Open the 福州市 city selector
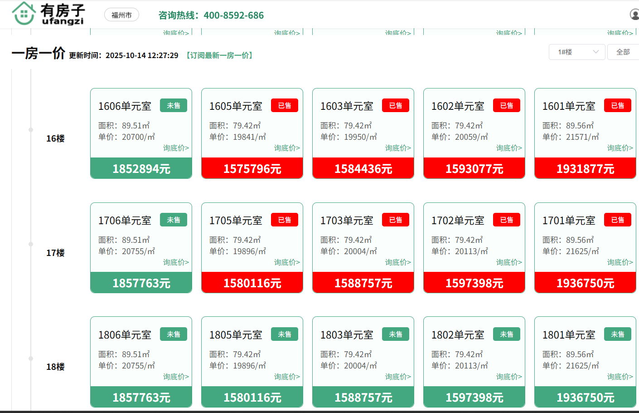The image size is (639, 413). pyautogui.click(x=121, y=15)
